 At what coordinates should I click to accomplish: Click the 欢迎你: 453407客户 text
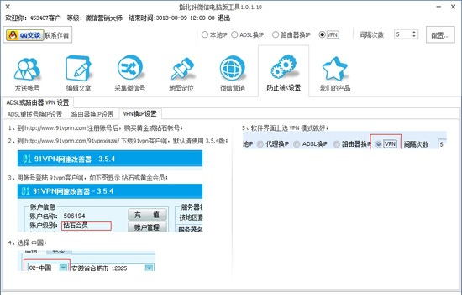(x=33, y=18)
